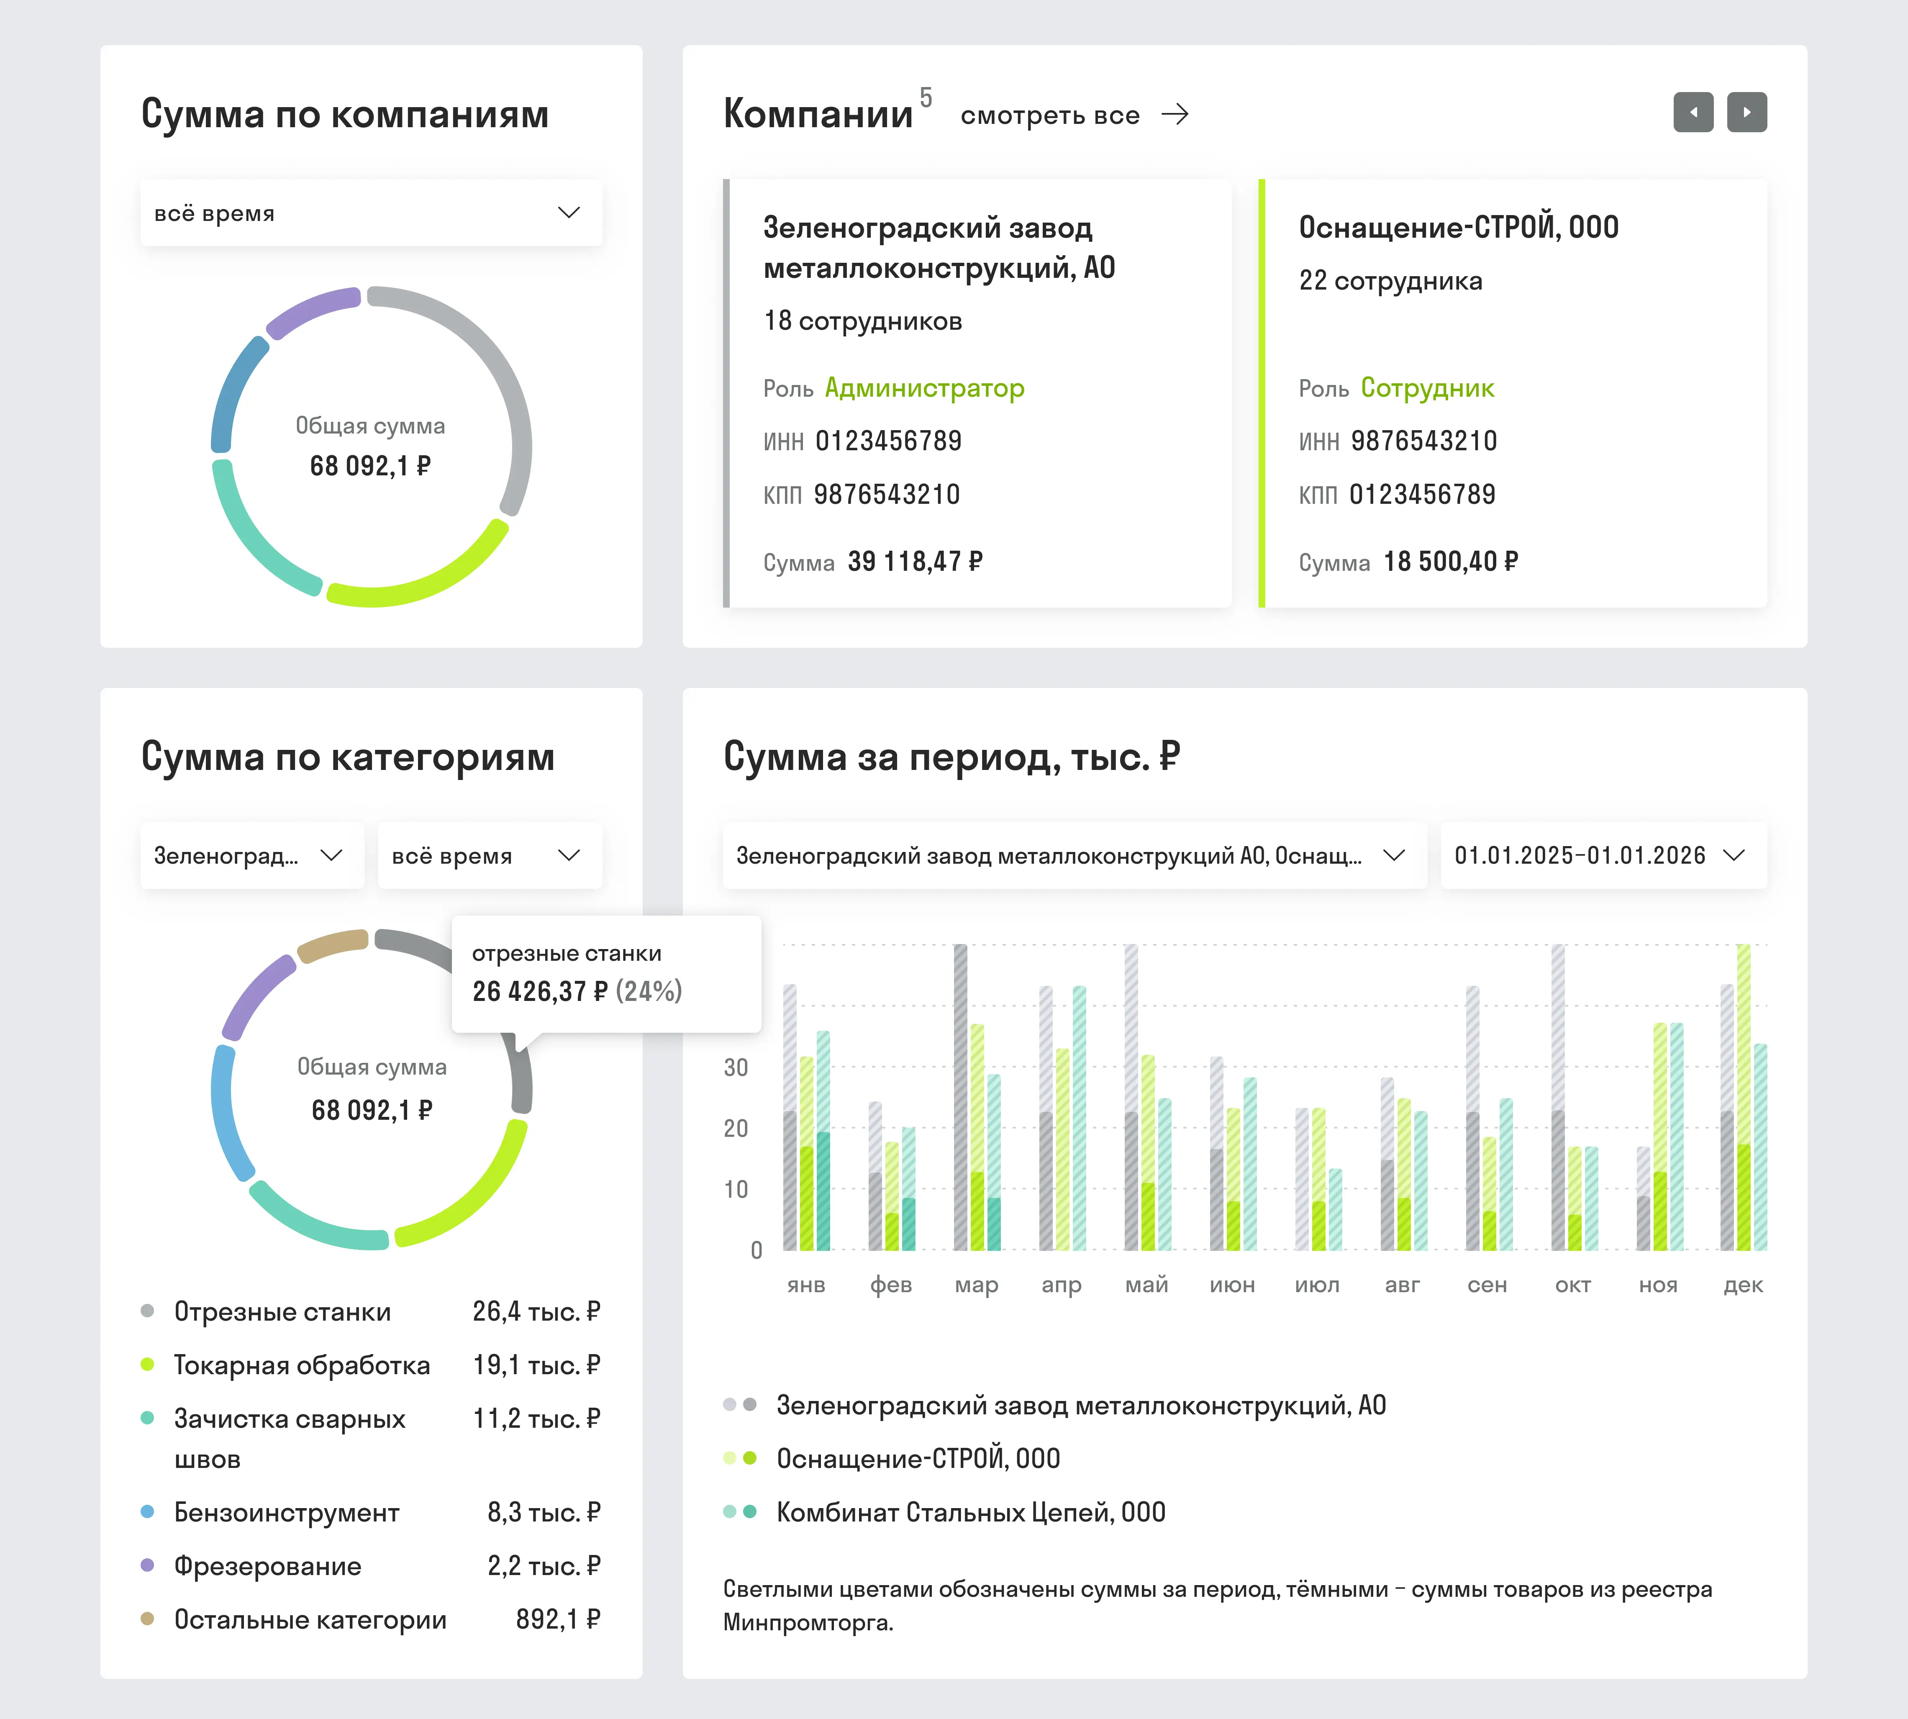1908x1719 pixels.
Task: Click '19,1 тыс. ₽' value of Токарная обработка
Action: click(536, 1365)
